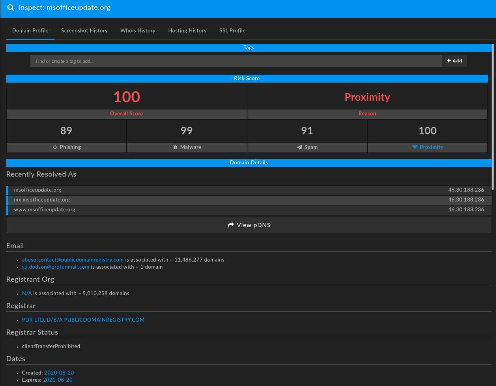Click the Registrar Status heading
496x386 pixels.
32,332
